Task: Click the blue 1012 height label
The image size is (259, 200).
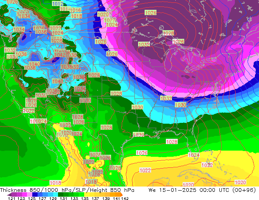Action: (x=58, y=4)
